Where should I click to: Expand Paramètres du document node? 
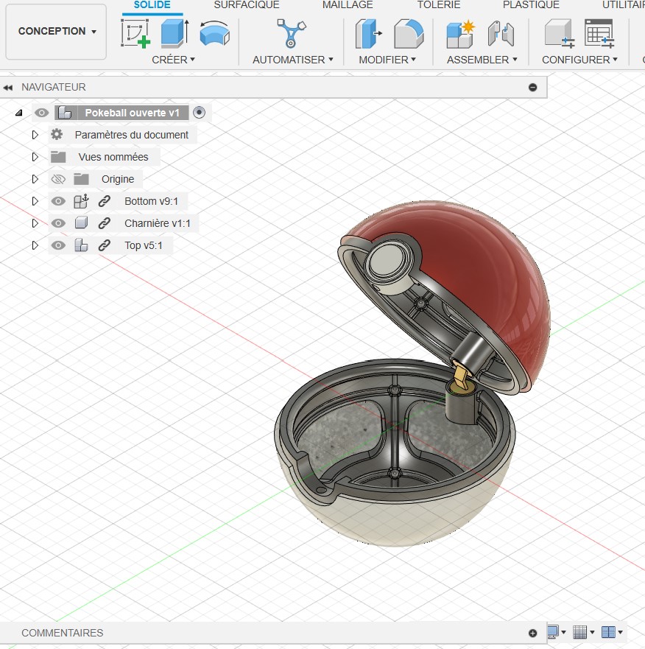(35, 135)
